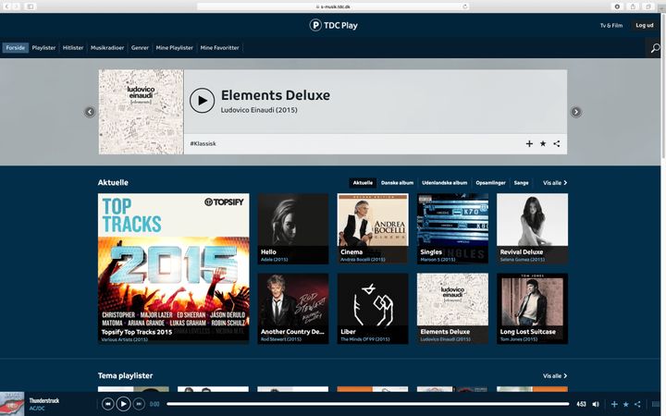
Task: Click the browser forward arrow
Action: point(16,6)
